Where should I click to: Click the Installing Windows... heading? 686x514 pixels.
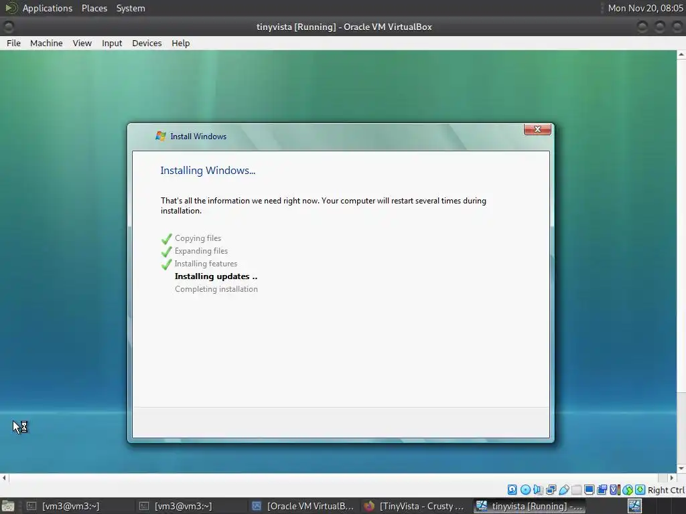(208, 171)
